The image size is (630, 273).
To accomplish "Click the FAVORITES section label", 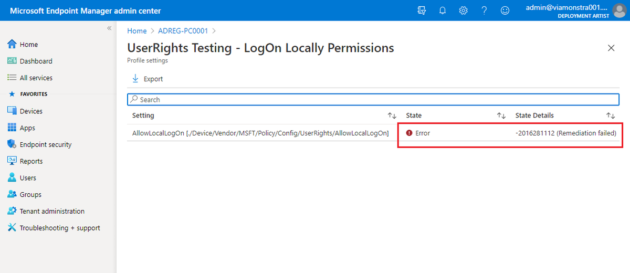I will coord(34,94).
